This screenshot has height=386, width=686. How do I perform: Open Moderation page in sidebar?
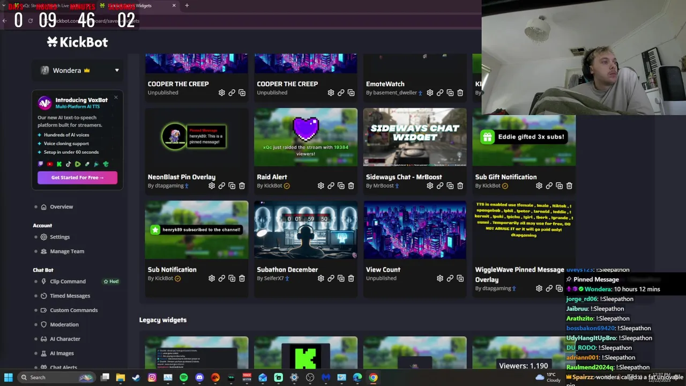click(x=64, y=325)
